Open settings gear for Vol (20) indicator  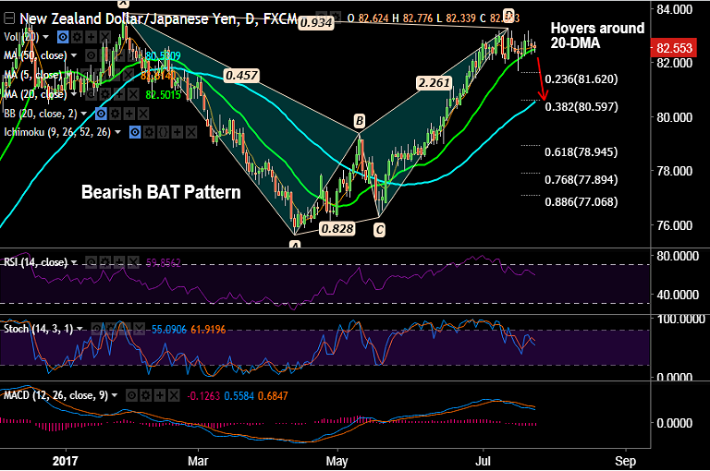(x=77, y=37)
